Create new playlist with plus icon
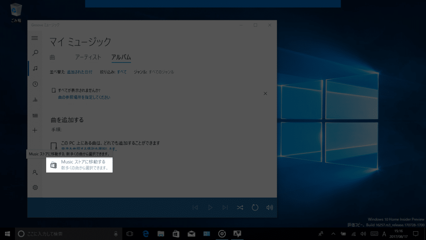 point(35,130)
